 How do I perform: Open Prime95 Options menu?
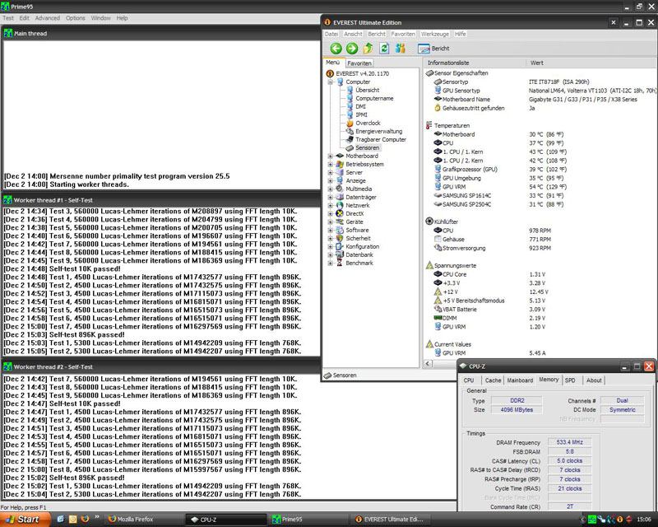click(x=75, y=18)
